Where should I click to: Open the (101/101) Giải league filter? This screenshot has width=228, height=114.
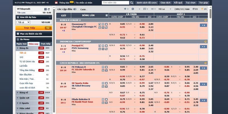pos(182,9)
